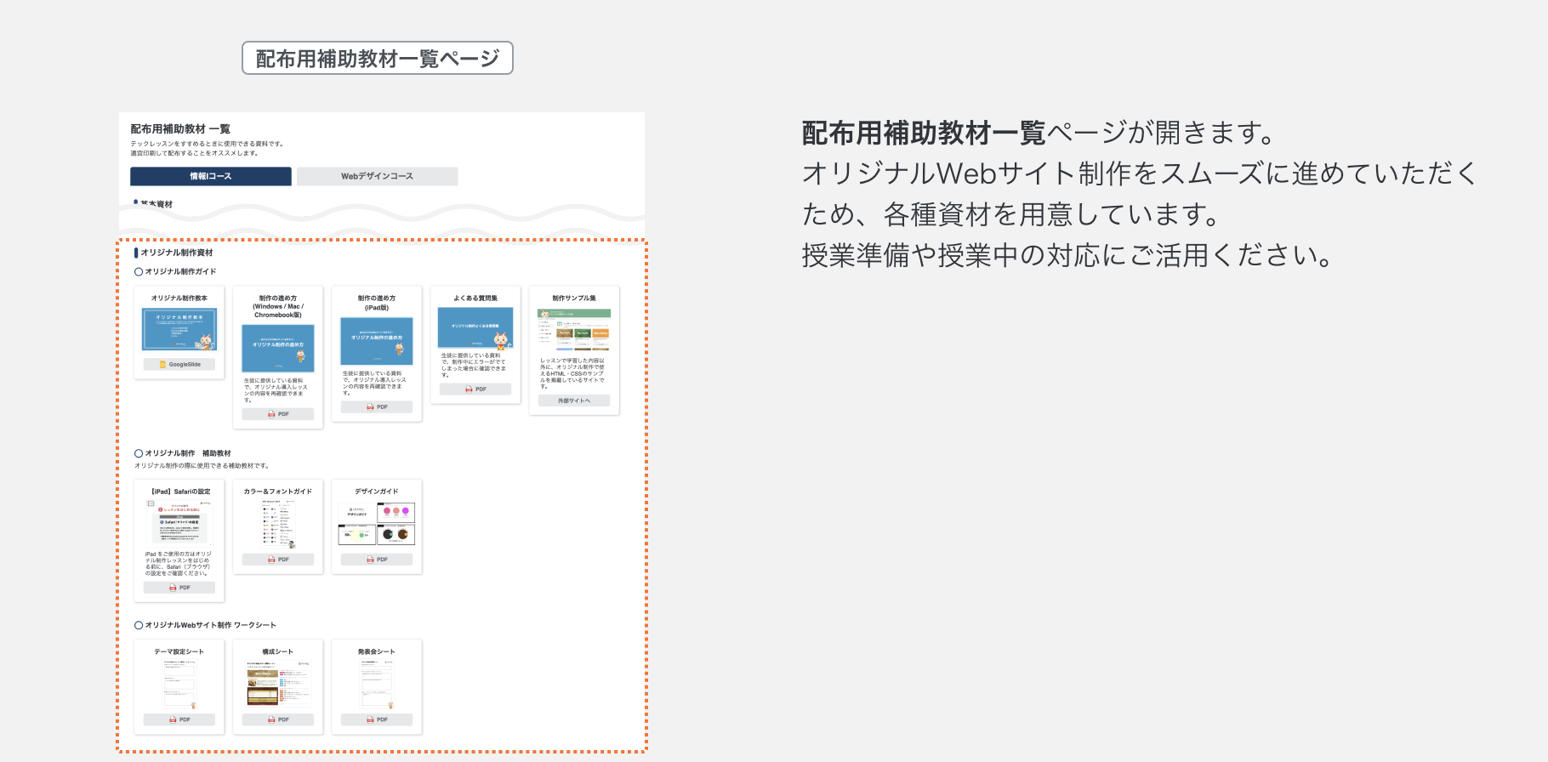Click the オリジナル制作教本 card title
Viewport: 1548px width, 762px height.
[x=179, y=299]
